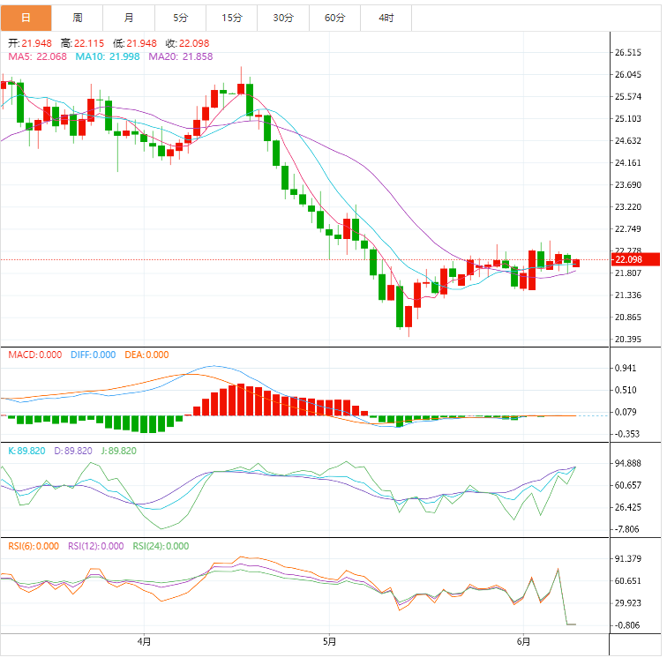Click the 0.941 MACD axis value
Image resolution: width=667 pixels, height=665 pixels.
coord(626,368)
